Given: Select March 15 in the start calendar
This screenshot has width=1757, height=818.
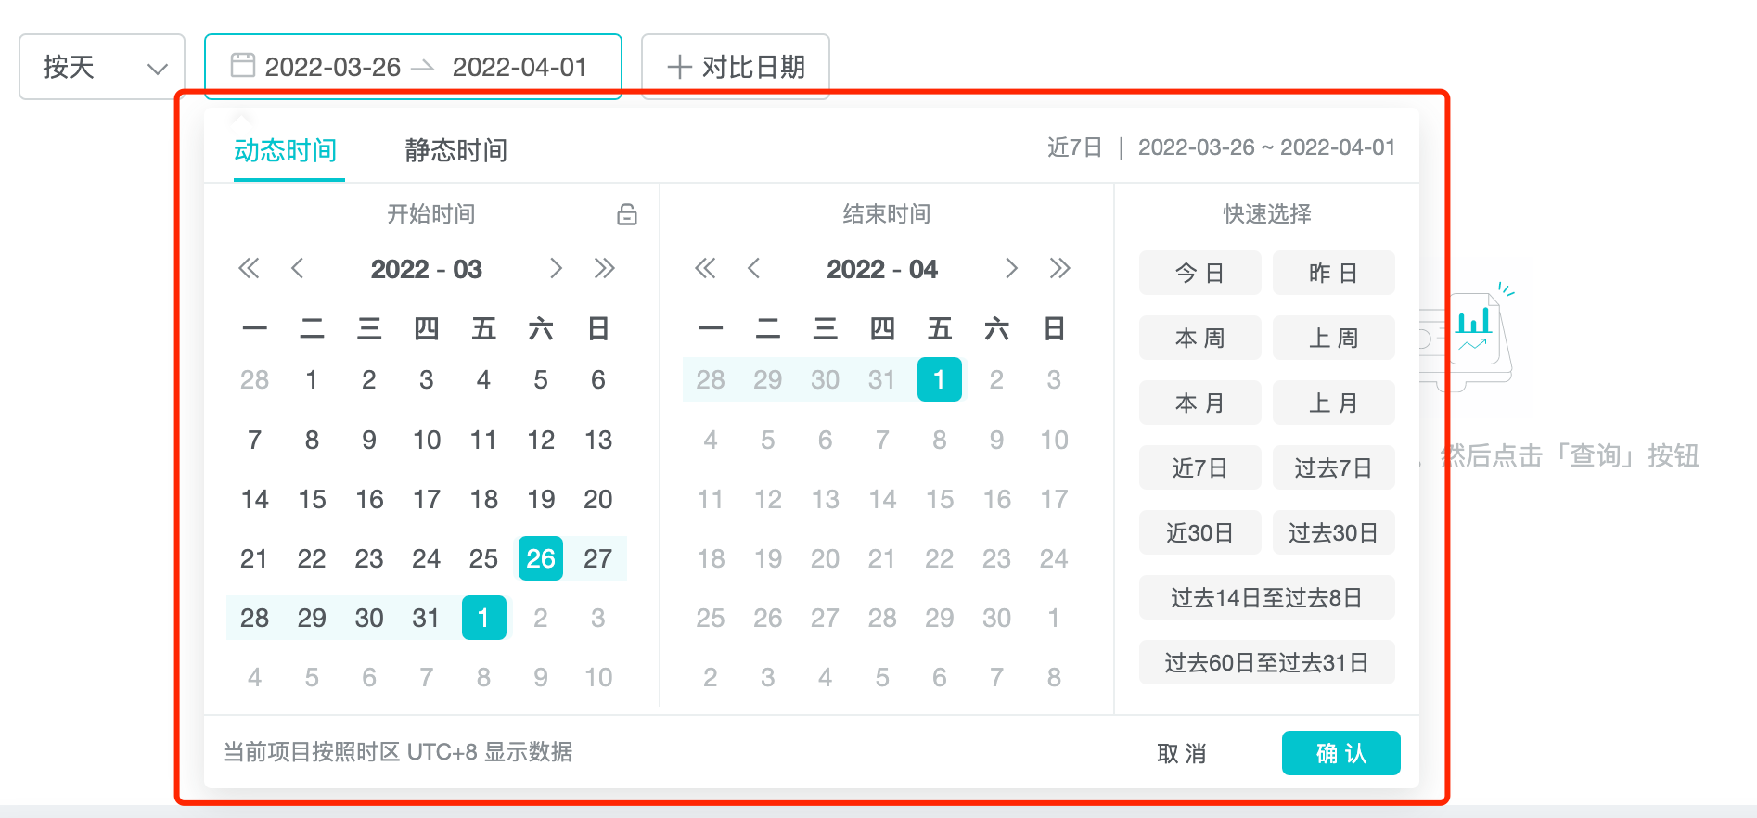Looking at the screenshot, I should pyautogui.click(x=312, y=499).
